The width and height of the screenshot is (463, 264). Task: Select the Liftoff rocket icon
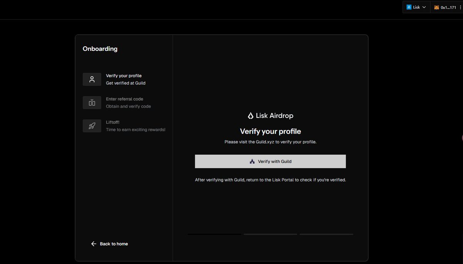pyautogui.click(x=92, y=126)
